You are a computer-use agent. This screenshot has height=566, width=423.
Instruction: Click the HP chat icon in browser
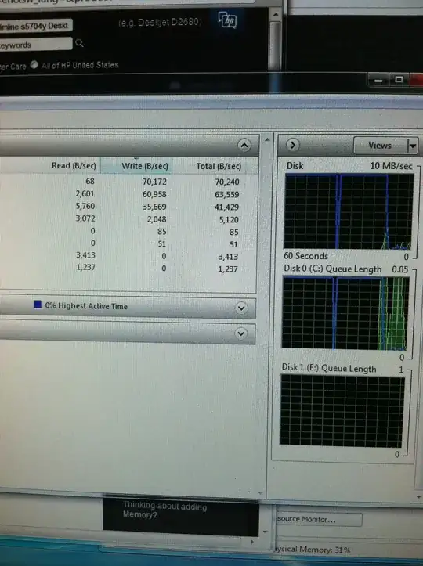tap(227, 20)
